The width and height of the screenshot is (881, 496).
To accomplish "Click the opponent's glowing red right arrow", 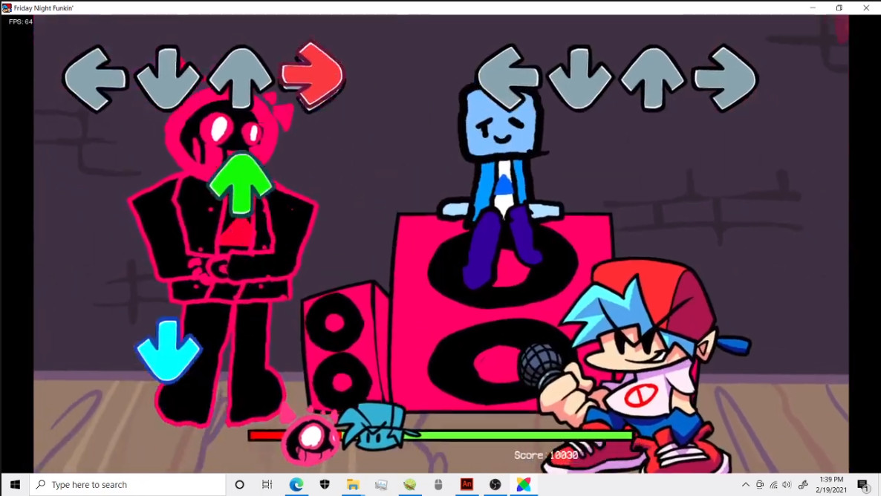I will point(313,75).
